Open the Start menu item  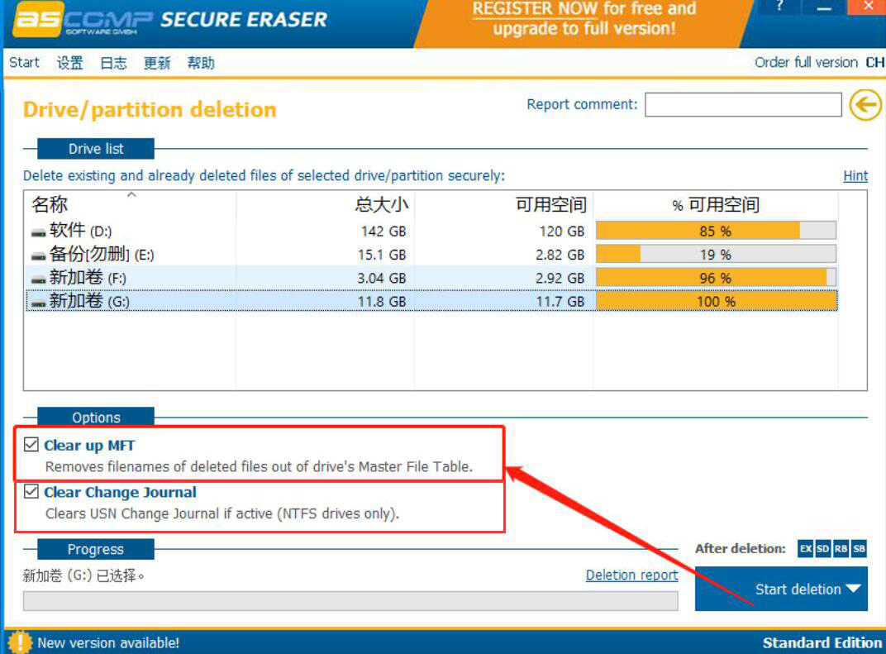click(x=24, y=62)
